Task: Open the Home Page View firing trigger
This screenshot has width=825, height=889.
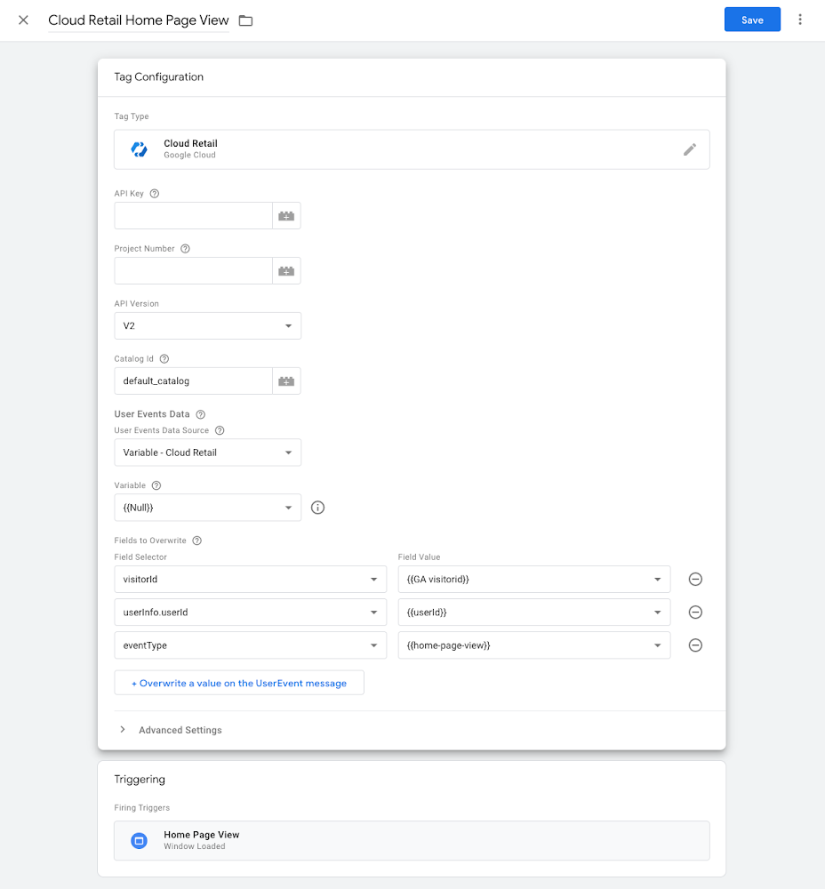Action: click(412, 841)
